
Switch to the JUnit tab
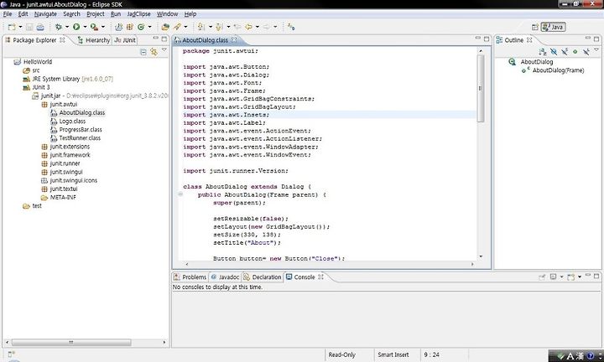point(125,40)
